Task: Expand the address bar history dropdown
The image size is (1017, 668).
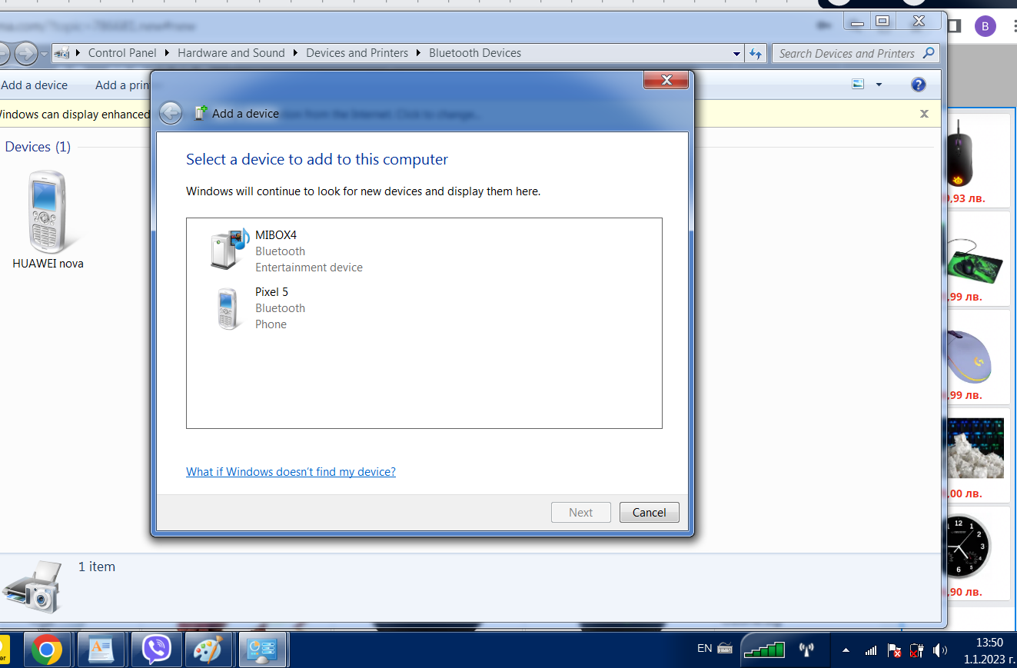Action: 737,54
